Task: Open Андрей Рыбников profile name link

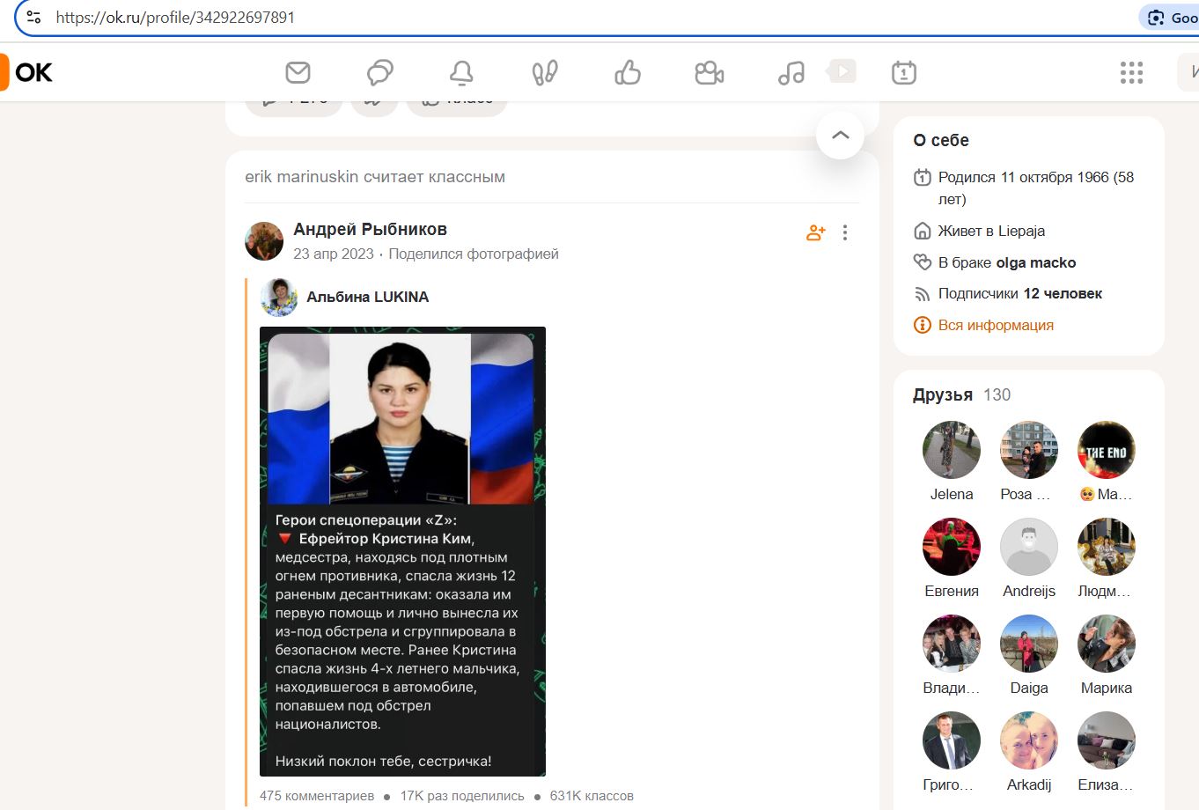Action: (x=370, y=229)
